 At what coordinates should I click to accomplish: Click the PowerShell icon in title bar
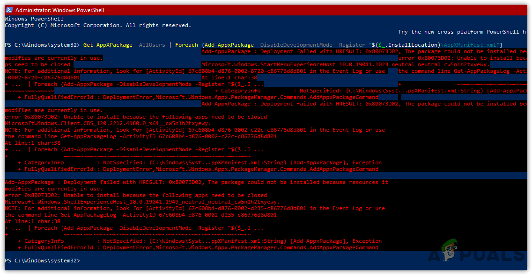pyautogui.click(x=9, y=10)
